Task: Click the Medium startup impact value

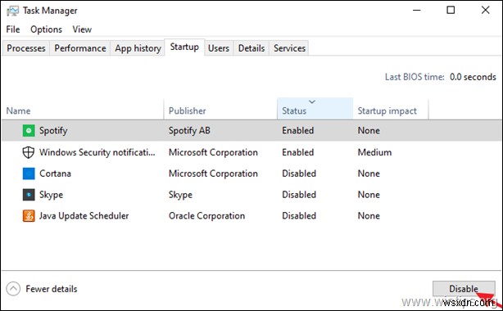Action: [x=374, y=152]
